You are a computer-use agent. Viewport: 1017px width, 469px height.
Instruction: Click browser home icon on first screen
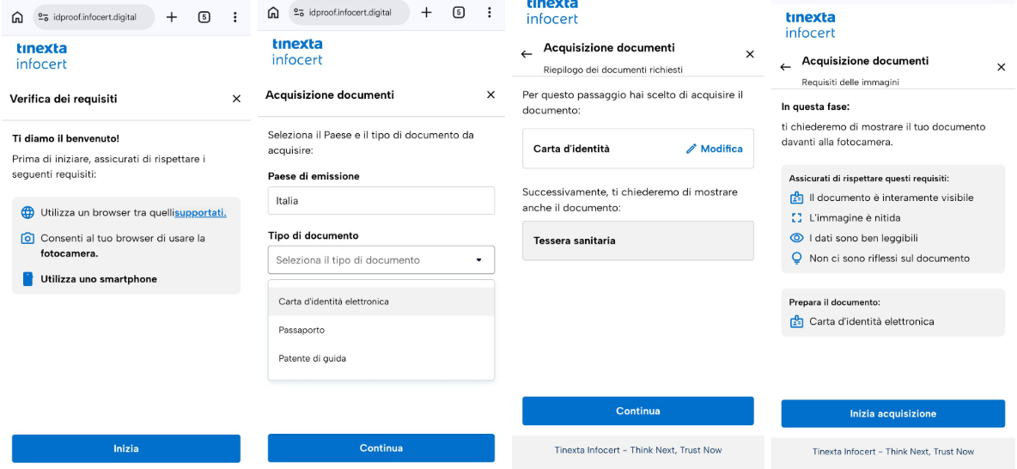click(x=17, y=17)
